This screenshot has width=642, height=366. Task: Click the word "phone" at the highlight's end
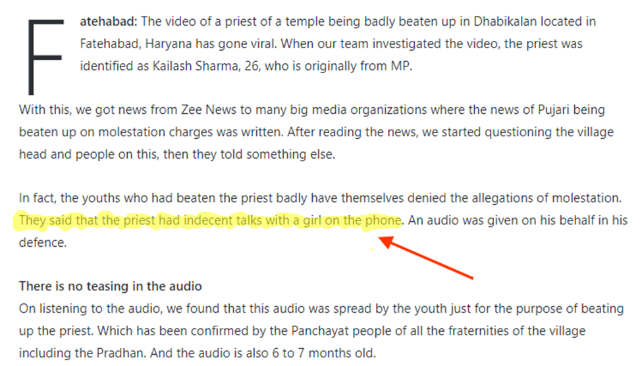383,221
